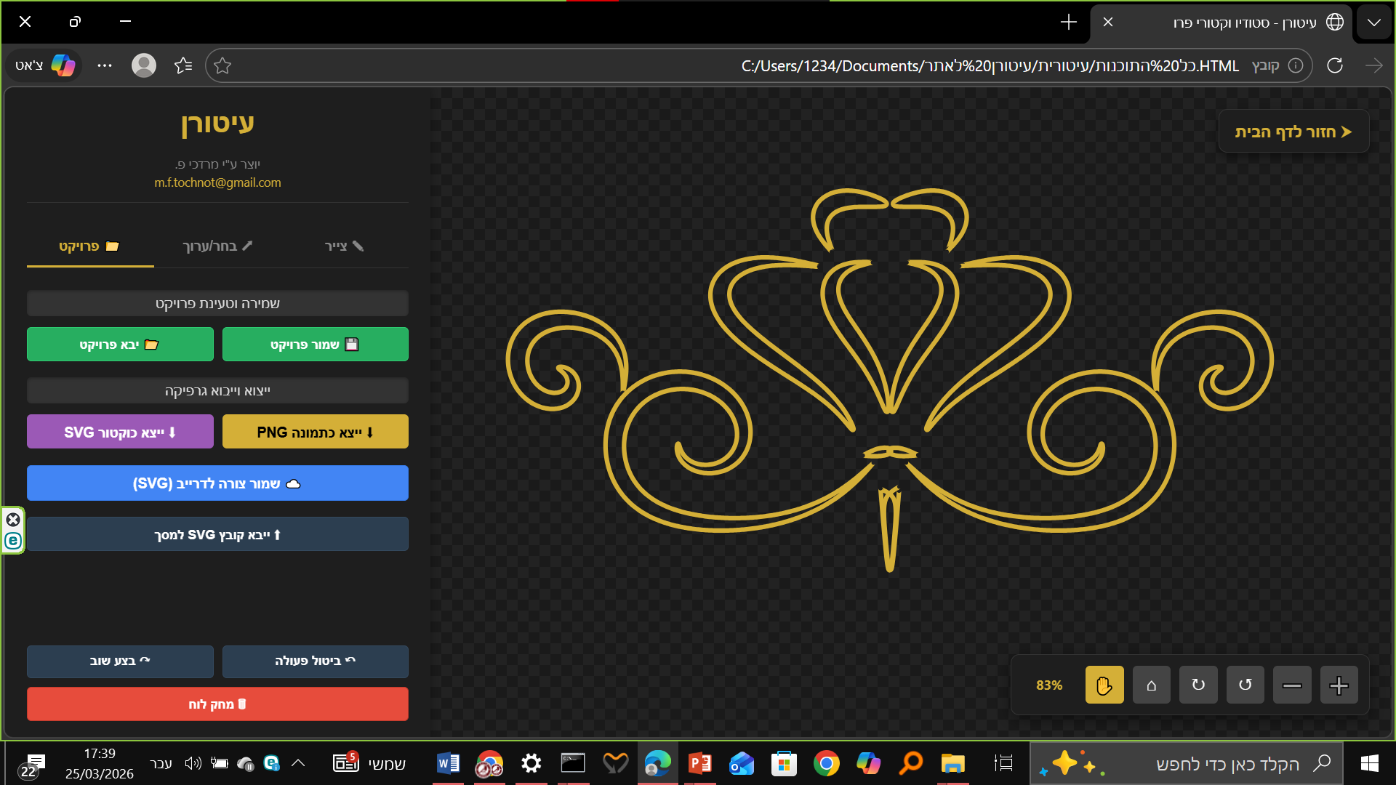Image resolution: width=1396 pixels, height=785 pixels.
Task: Click the red מחק לוח clear board
Action: tap(217, 704)
